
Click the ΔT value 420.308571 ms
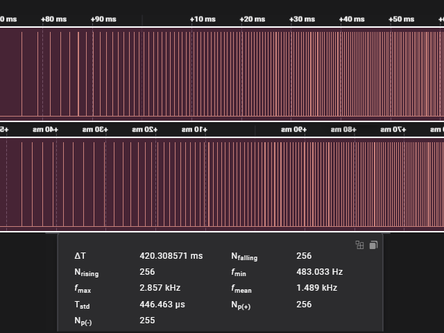coord(171,256)
